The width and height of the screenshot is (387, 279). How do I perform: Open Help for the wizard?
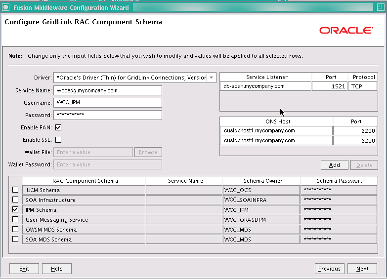pos(57,269)
